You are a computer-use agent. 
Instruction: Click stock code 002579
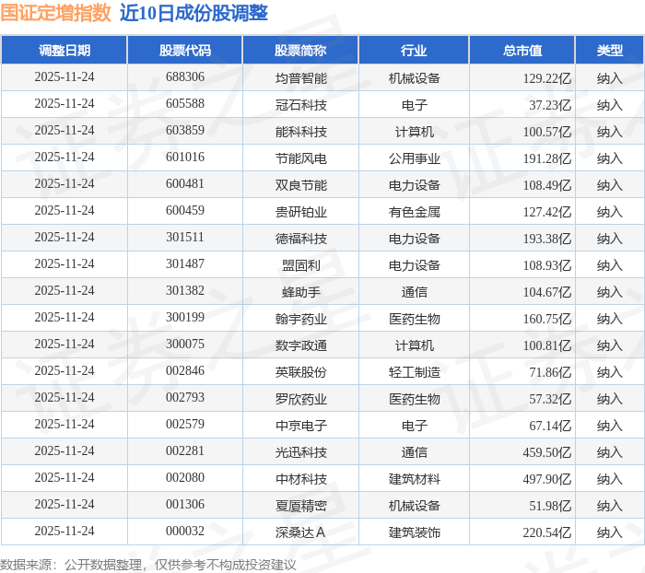(185, 425)
